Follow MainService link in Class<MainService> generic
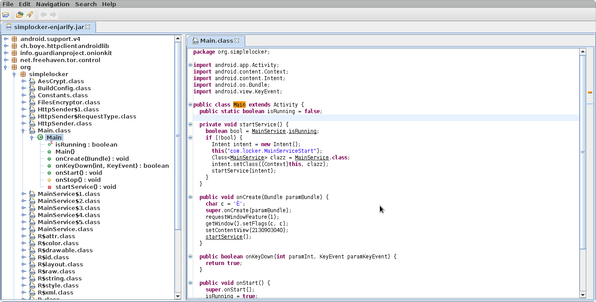The image size is (596, 302). pyautogui.click(x=246, y=158)
